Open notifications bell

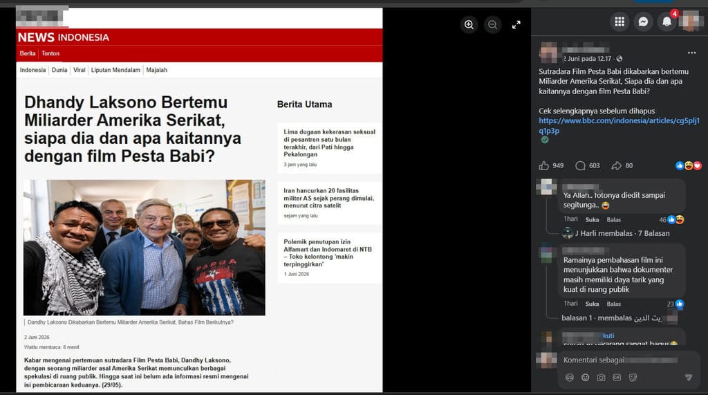(667, 21)
